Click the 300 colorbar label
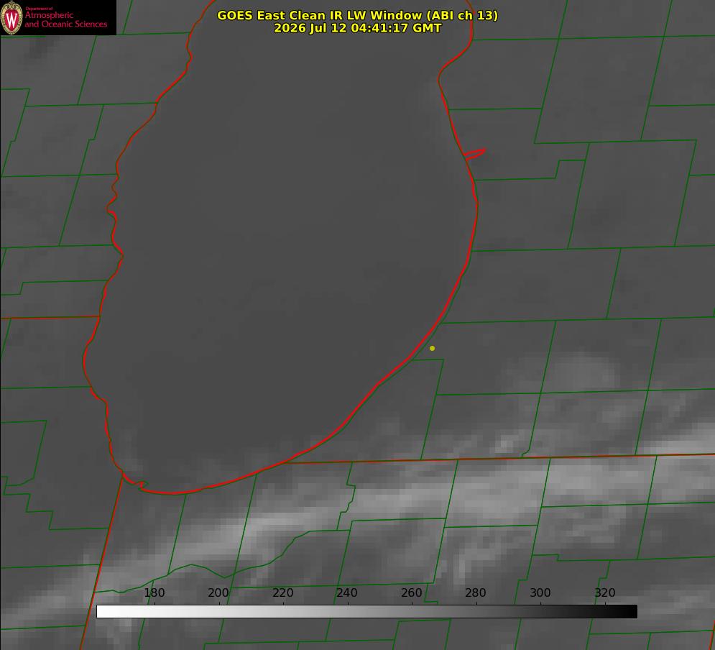 [540, 592]
